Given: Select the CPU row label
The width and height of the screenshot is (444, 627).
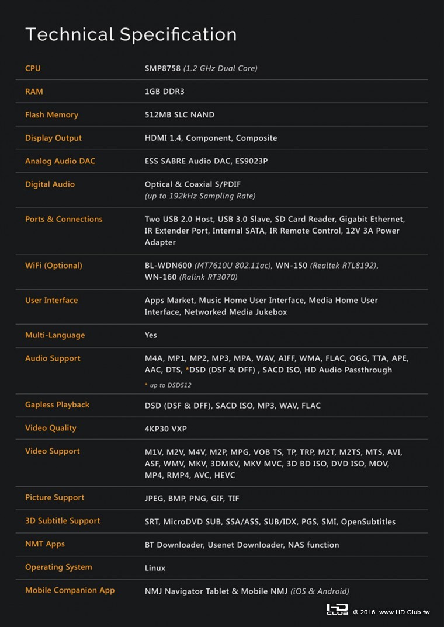Looking at the screenshot, I should (x=33, y=68).
